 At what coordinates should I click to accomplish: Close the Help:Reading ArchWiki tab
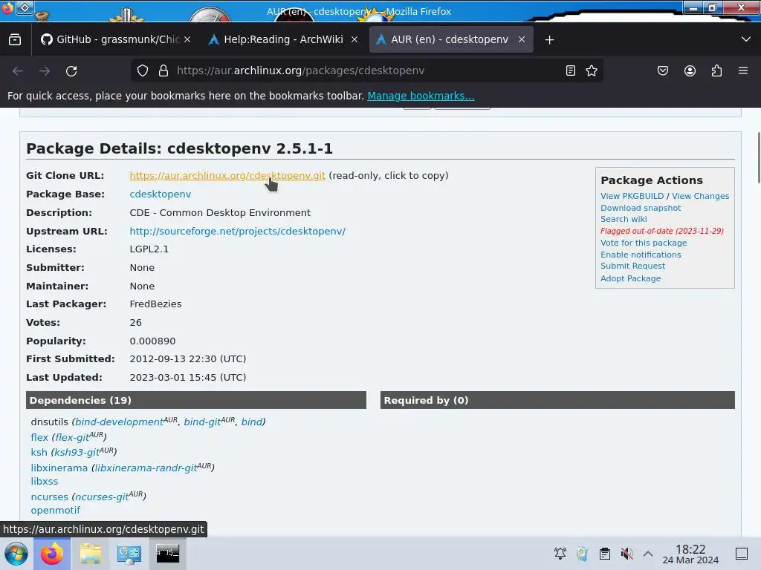(354, 40)
